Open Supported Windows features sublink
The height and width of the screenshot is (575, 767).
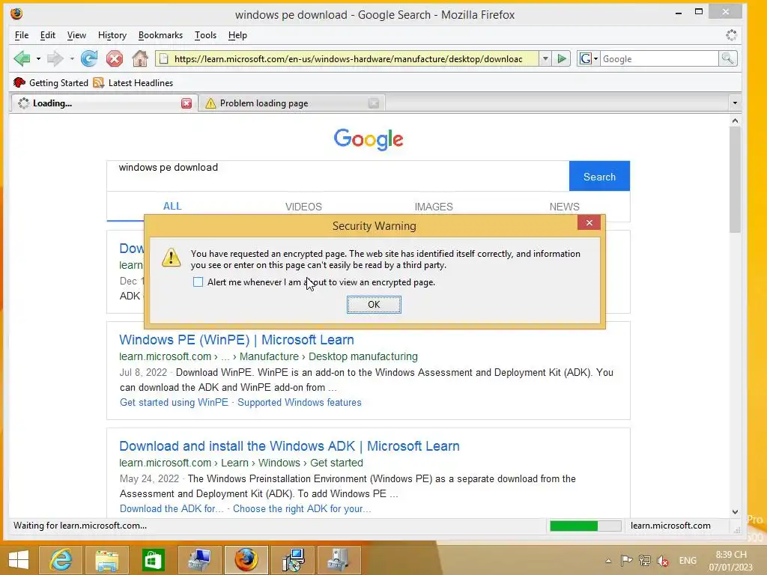pos(300,402)
